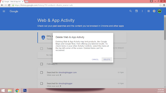The height and width of the screenshot is (93, 166).
Task: Click CANCEL in delete dialog
Action: 95,59
